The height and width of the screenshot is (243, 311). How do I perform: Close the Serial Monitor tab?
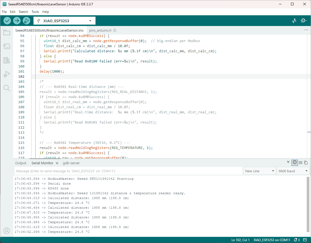pos(57,163)
